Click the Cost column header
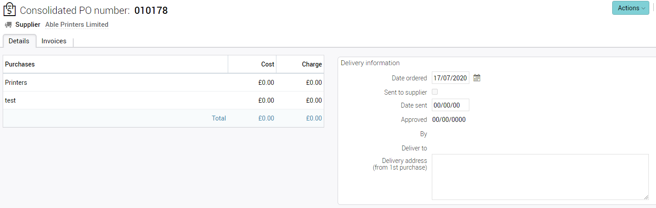 point(267,64)
